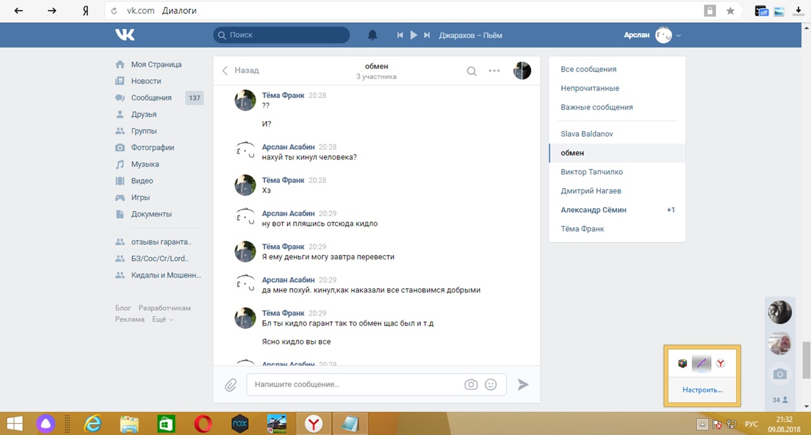Viewport: 811px width, 435px height.
Task: Go to previous track in header player
Action: tap(400, 35)
